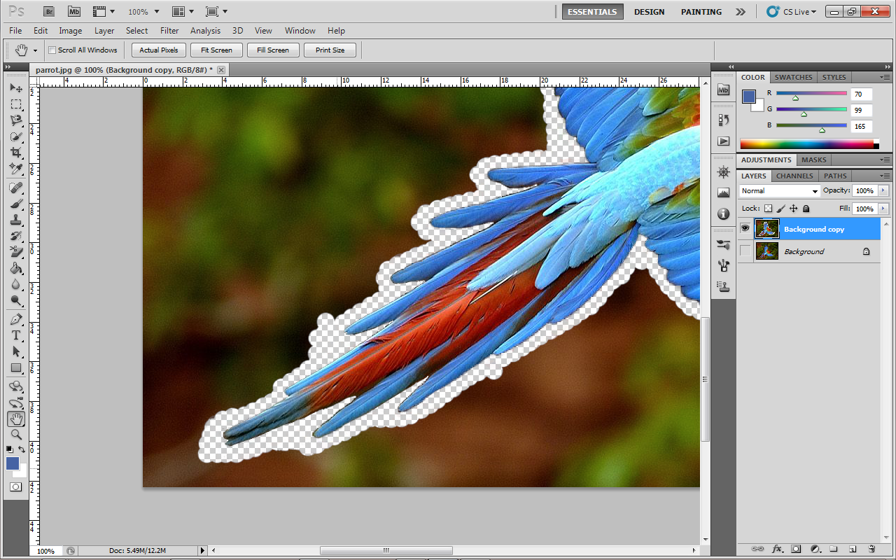The width and height of the screenshot is (896, 560).
Task: Select the Eyedropper tool
Action: (16, 169)
